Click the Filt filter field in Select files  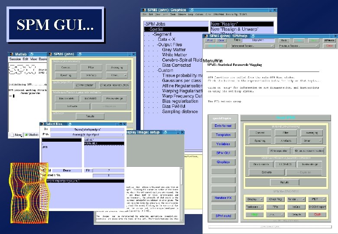pyautogui.click(x=108, y=170)
